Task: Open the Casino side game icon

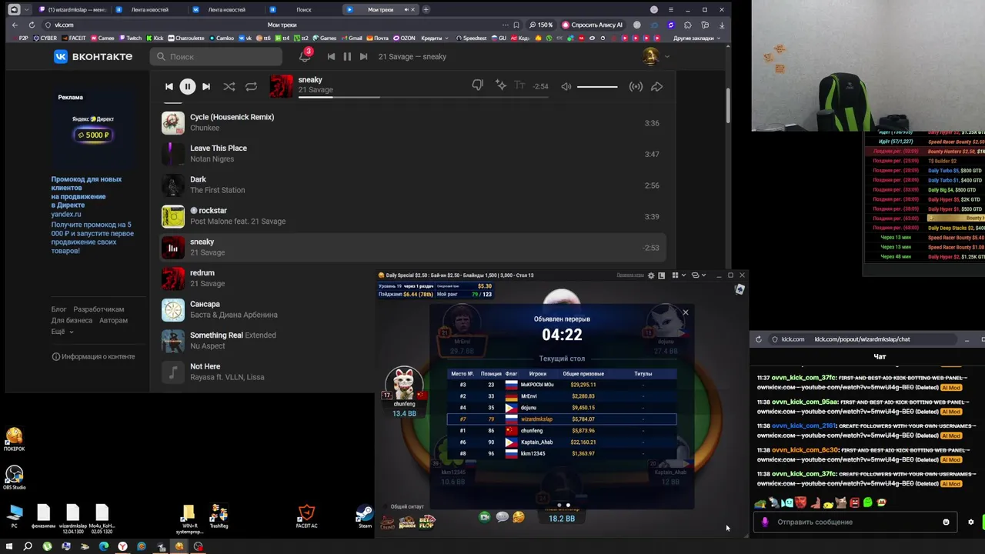Action: 387,522
